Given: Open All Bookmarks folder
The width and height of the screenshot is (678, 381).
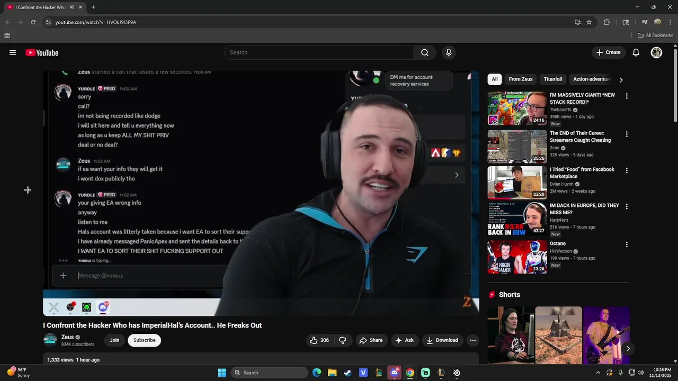Looking at the screenshot, I should pyautogui.click(x=655, y=35).
